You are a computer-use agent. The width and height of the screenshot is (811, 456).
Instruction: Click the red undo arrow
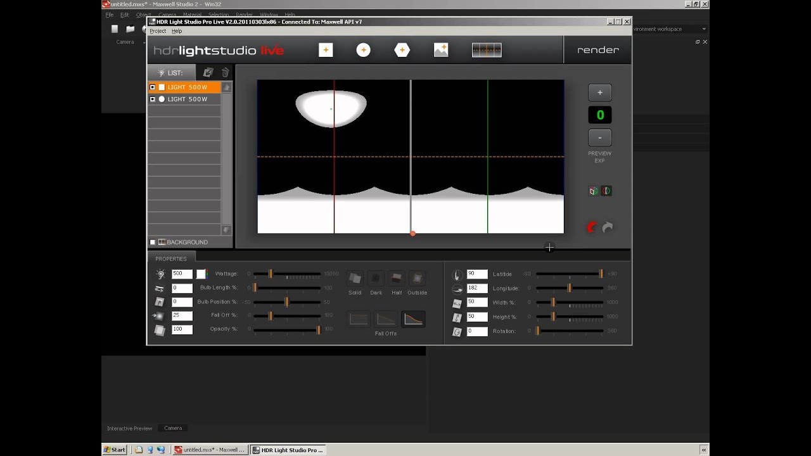pyautogui.click(x=592, y=227)
